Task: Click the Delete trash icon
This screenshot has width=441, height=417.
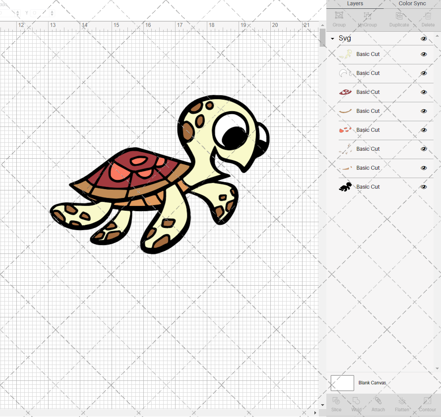Action: 428,19
